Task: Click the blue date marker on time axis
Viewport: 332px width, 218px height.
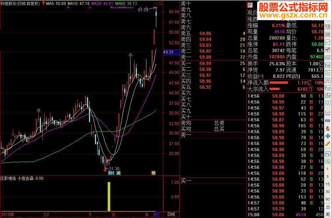Action: pyautogui.click(x=156, y=214)
